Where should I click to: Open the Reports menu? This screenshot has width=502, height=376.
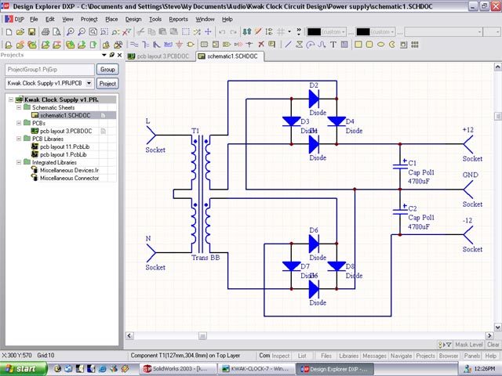pyautogui.click(x=178, y=19)
